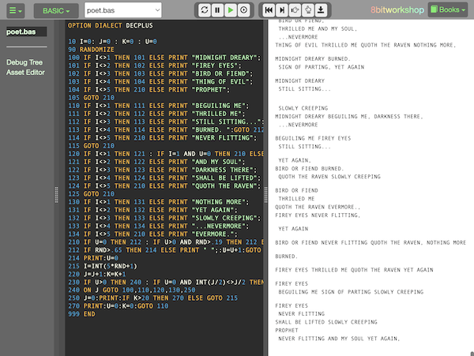Image resolution: width=474 pixels, height=356 pixels.
Task: Click the circled-play single frame icon
Action: [x=243, y=10]
